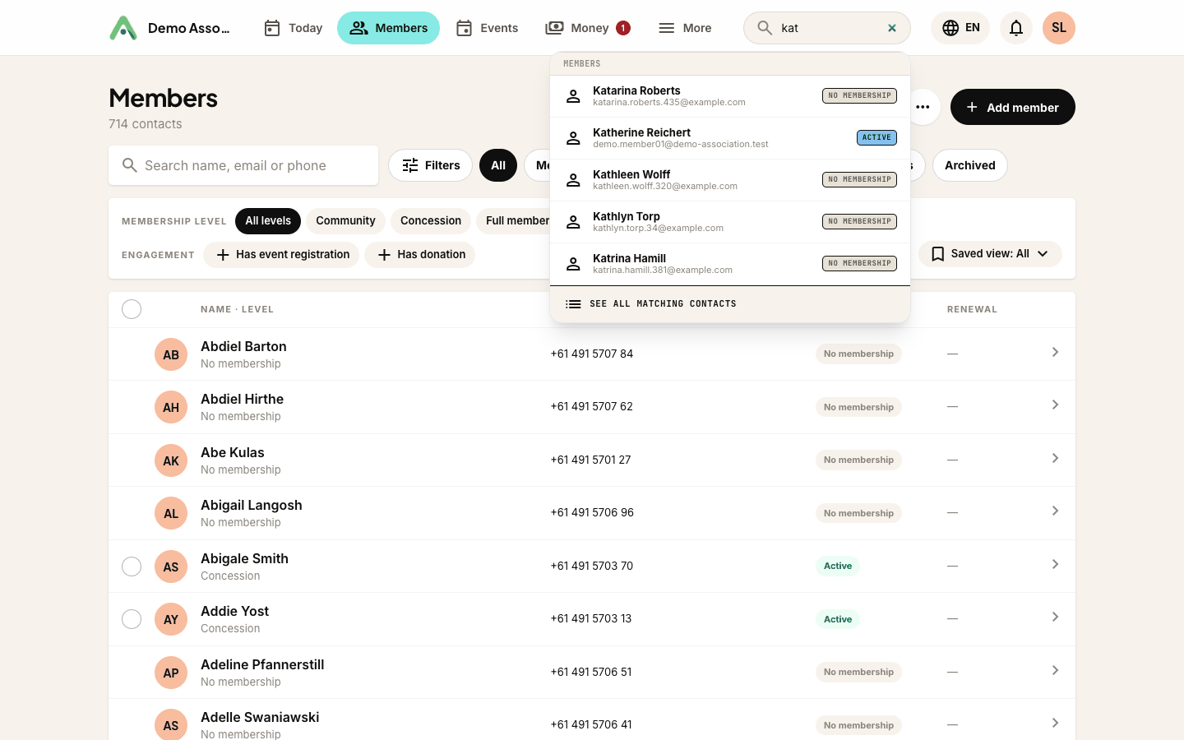Open the notifications bell
Screen dimensions: 1184x740
click(x=1016, y=28)
